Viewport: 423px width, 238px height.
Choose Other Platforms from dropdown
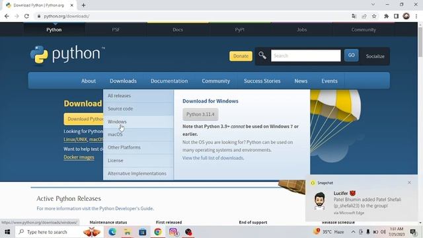coord(138,147)
